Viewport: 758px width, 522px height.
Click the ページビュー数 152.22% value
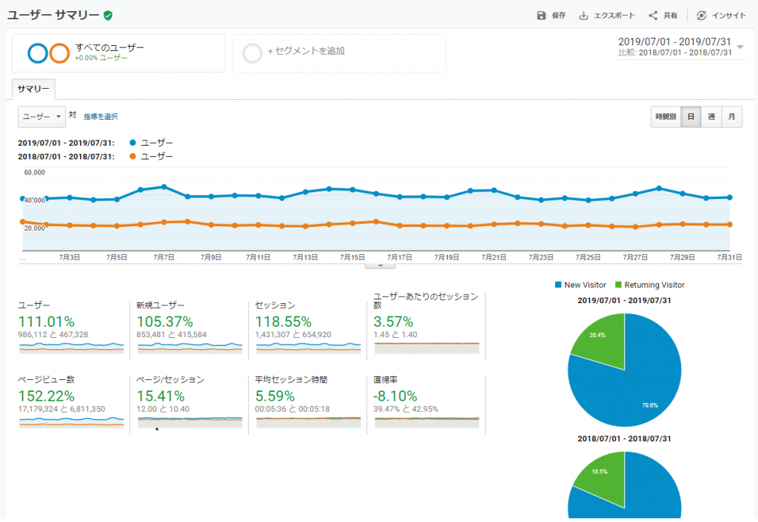pyautogui.click(x=47, y=396)
